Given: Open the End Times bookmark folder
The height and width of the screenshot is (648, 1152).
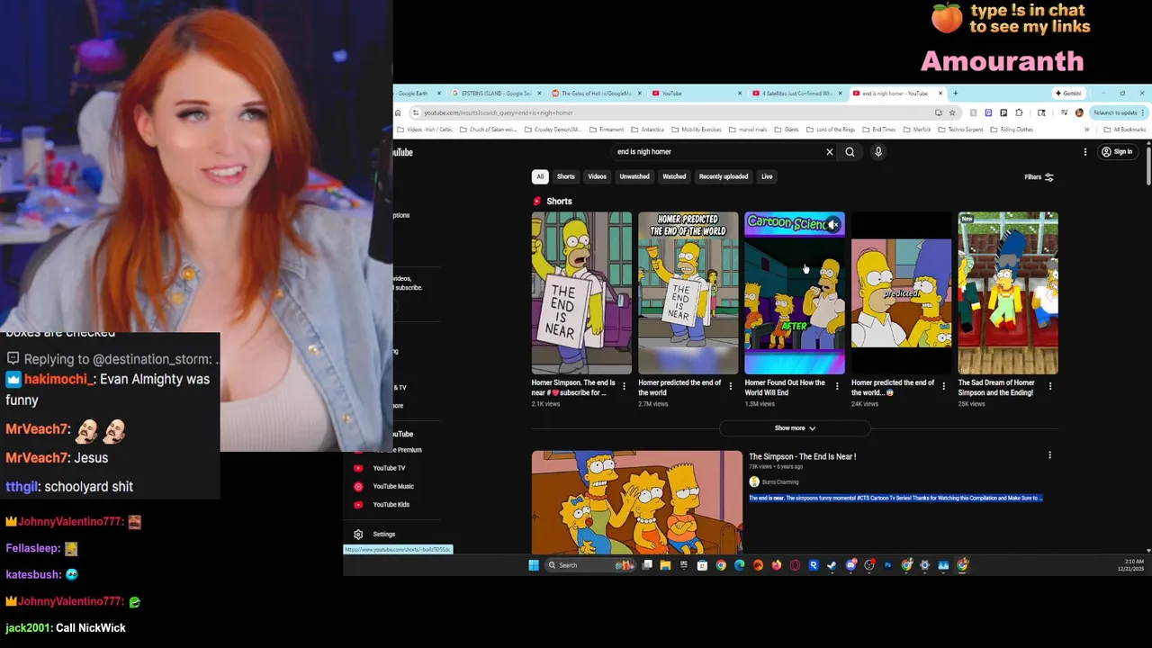Looking at the screenshot, I should [878, 130].
